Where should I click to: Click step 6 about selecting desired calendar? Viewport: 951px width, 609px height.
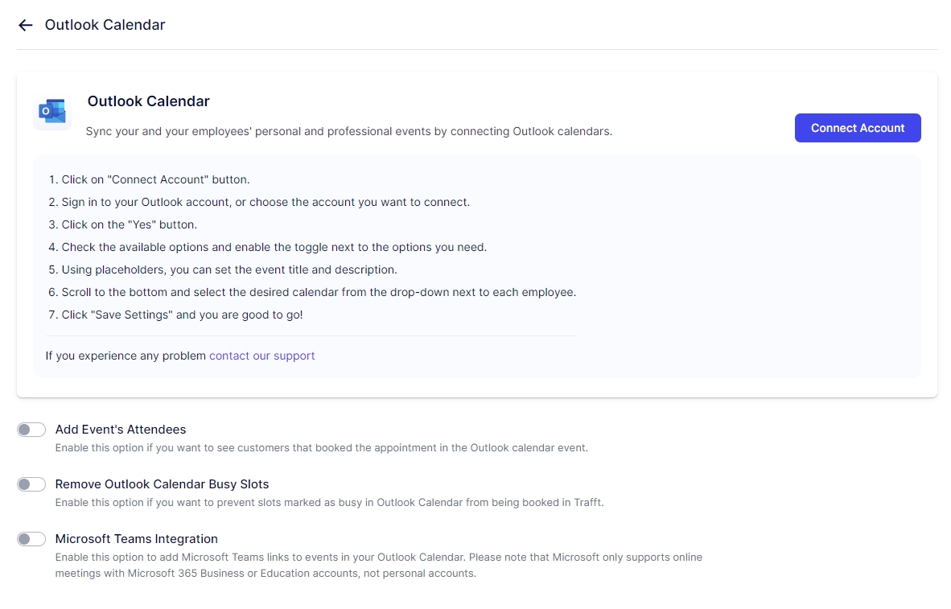tap(312, 292)
